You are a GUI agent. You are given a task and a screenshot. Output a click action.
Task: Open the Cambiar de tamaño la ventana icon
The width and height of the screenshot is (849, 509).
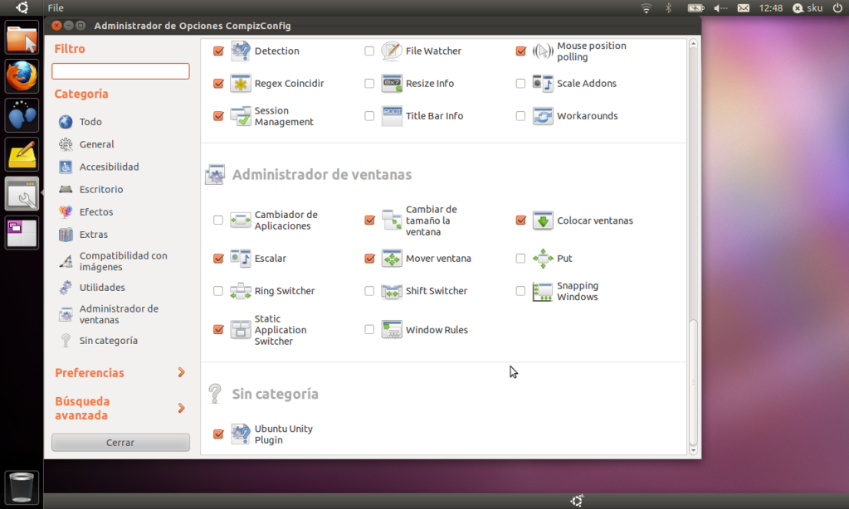(392, 221)
